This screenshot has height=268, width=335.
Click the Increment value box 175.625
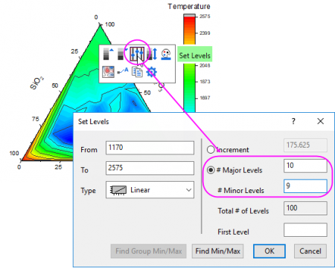[x=305, y=145]
